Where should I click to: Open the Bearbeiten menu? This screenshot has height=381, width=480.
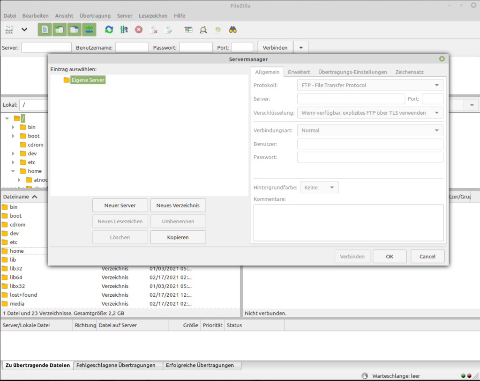tap(36, 15)
